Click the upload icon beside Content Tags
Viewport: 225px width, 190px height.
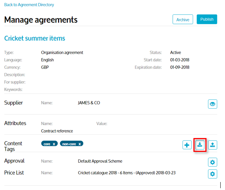(212, 145)
